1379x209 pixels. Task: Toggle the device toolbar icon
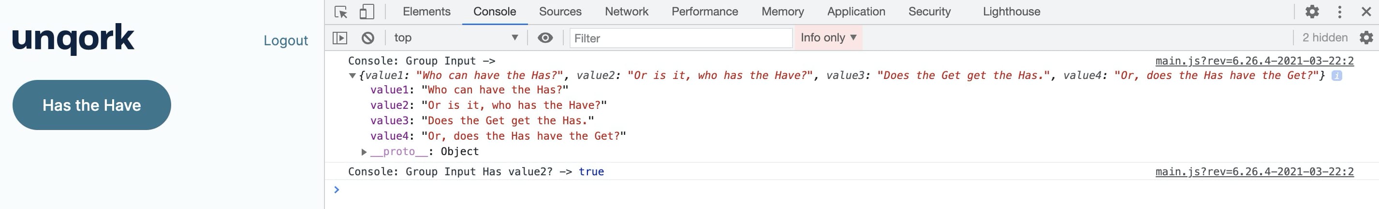tap(367, 12)
